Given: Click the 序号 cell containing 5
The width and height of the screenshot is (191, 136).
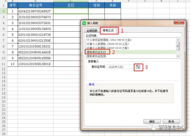Looking at the screenshot, I should pyautogui.click(x=12, y=34).
